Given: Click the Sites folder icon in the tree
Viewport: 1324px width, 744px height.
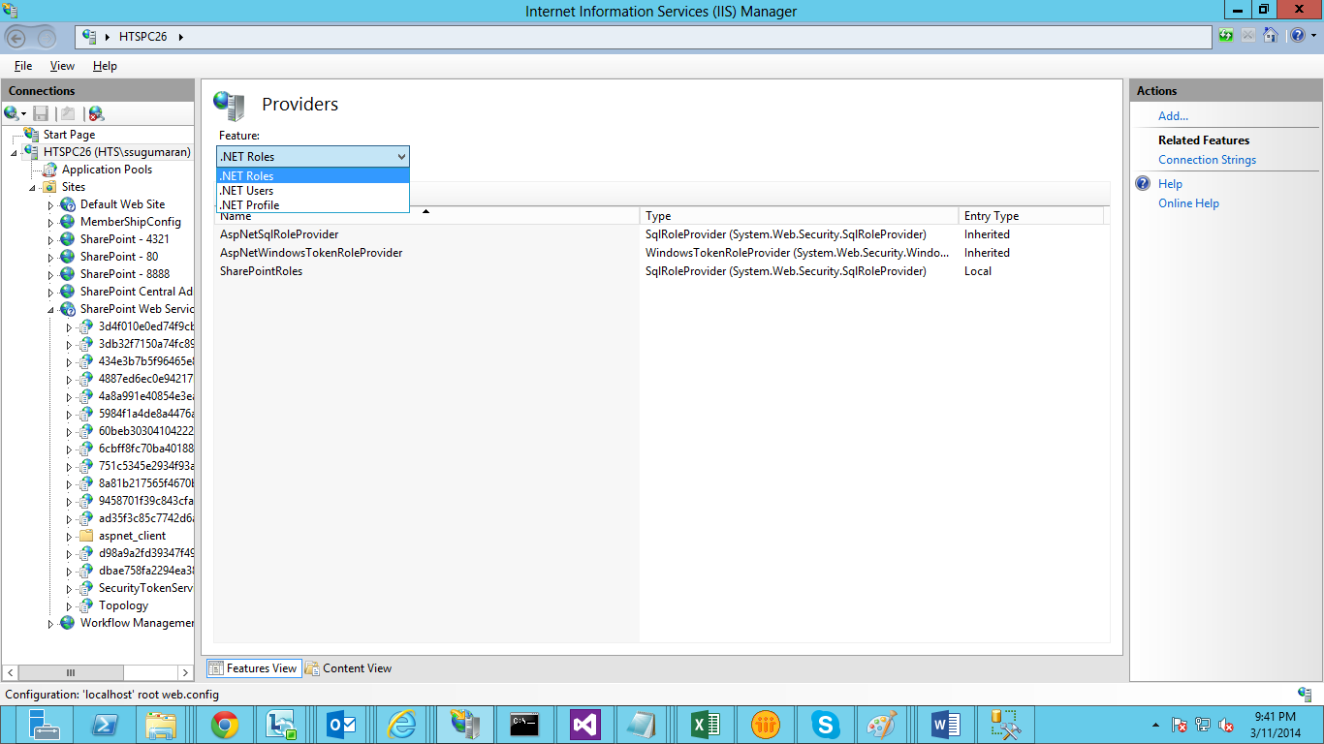Looking at the screenshot, I should (49, 187).
